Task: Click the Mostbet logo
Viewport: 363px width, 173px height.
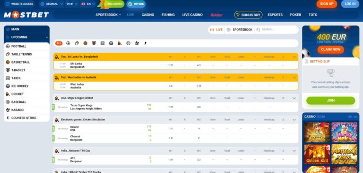Action: point(26,15)
